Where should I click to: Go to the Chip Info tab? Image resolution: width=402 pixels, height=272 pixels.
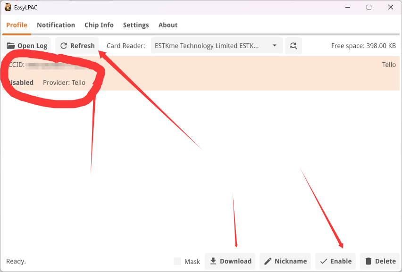click(x=99, y=25)
